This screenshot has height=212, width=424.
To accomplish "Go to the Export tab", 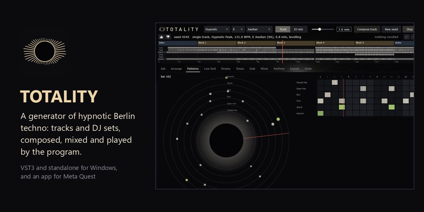I will click(x=294, y=69).
